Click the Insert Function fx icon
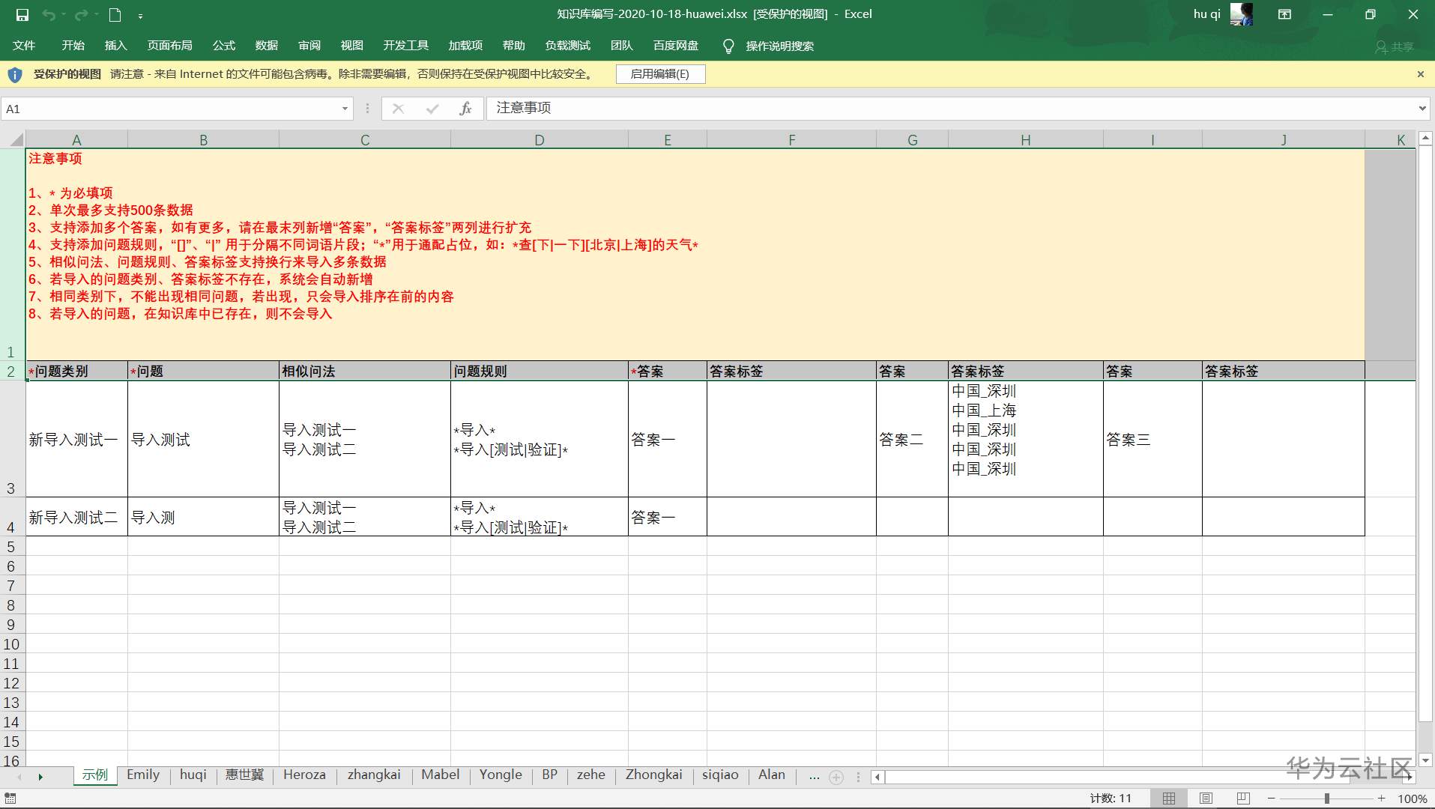The height and width of the screenshot is (809, 1435). coord(465,109)
